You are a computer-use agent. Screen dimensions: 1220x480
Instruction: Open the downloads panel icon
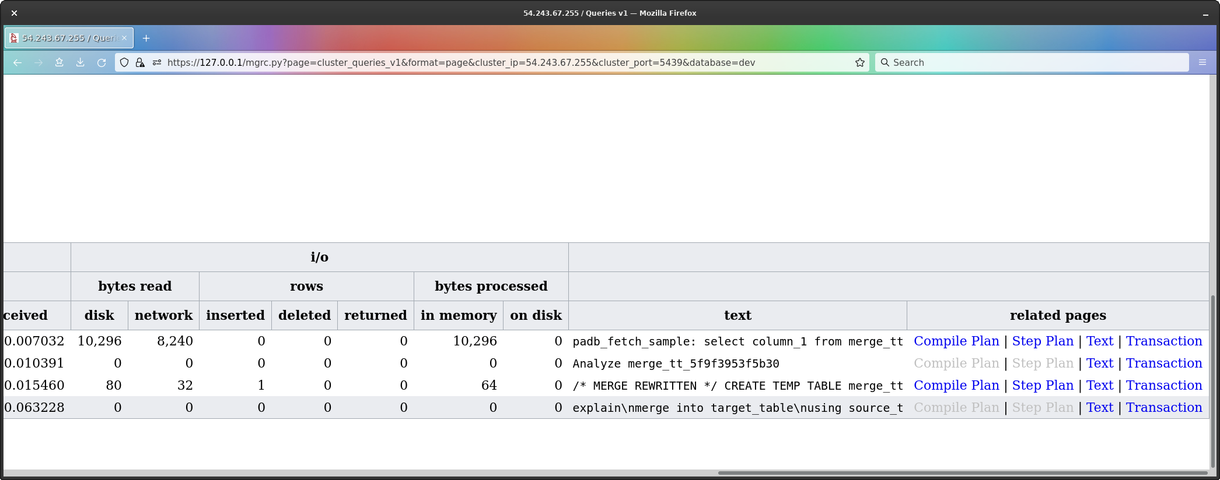(81, 62)
